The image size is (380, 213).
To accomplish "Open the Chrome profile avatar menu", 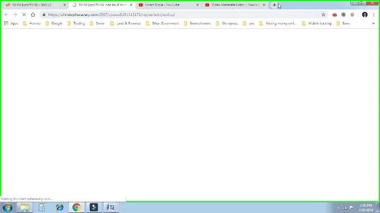I will pos(365,15).
